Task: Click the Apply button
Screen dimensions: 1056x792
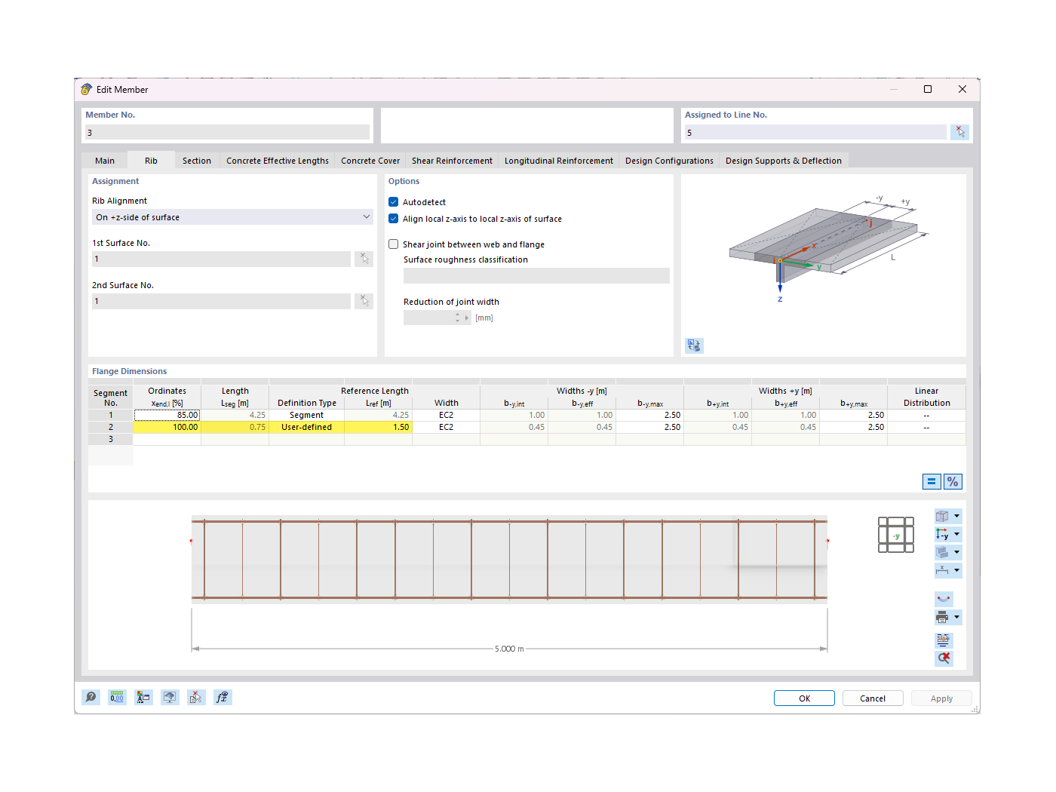Action: click(941, 698)
